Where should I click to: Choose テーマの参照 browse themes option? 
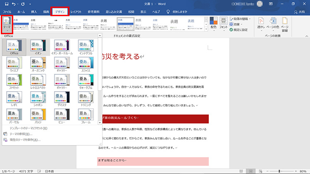pos(22,134)
